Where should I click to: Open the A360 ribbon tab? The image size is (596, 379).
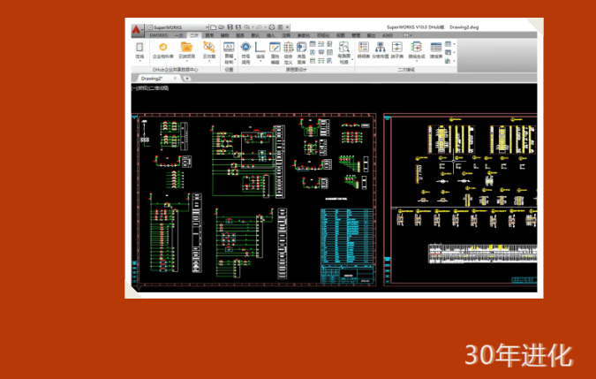(x=388, y=35)
